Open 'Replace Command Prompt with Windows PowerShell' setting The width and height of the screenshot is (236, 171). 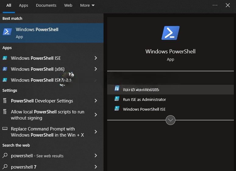pyautogui.click(x=47, y=132)
